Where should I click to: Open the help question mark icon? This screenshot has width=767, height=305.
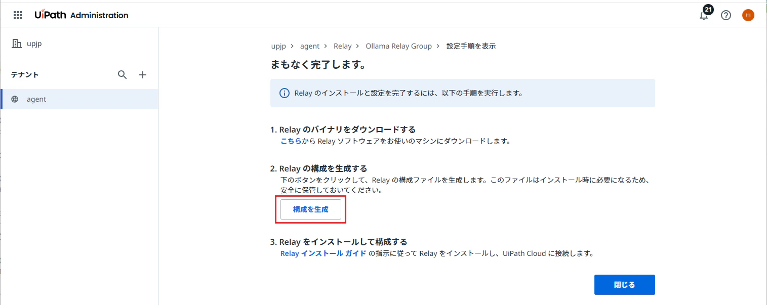[726, 15]
